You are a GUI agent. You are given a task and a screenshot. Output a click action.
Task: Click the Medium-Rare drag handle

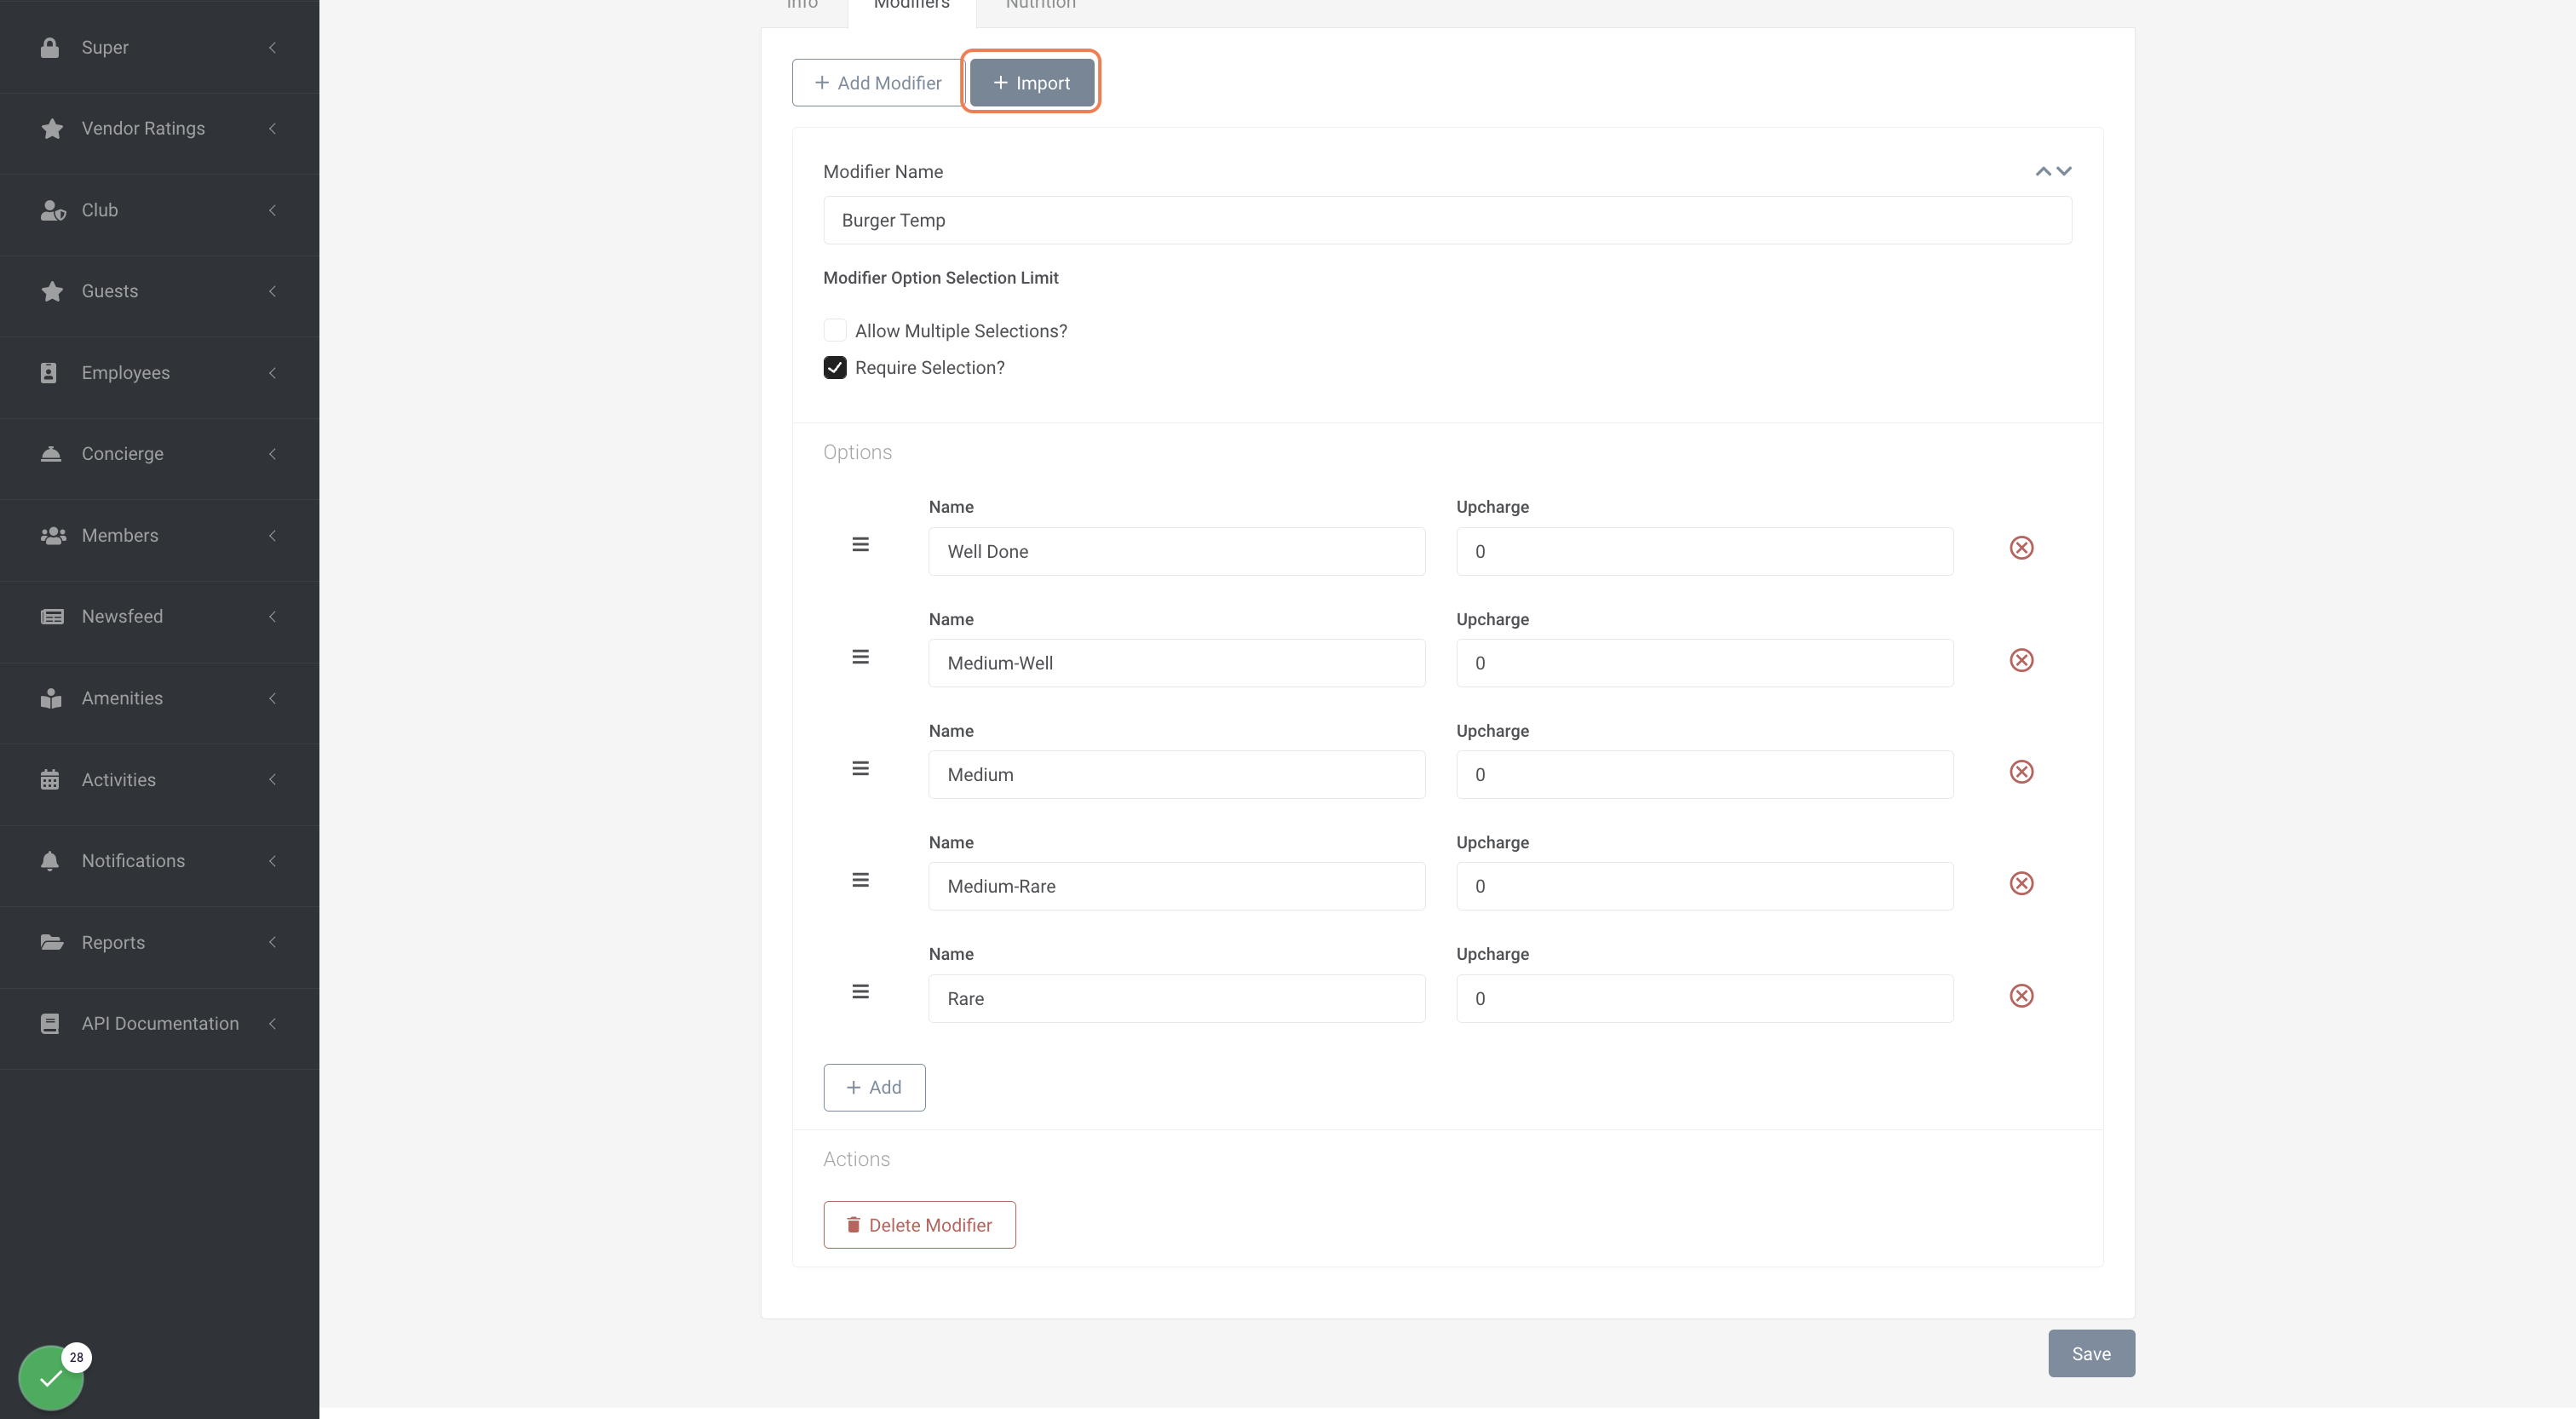click(860, 880)
